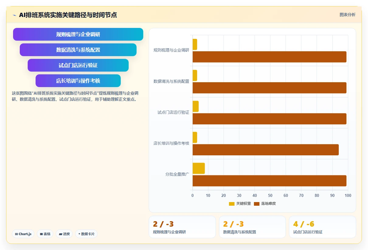368x250 pixels.
Task: Select the 试点门店运行验证 funnel stage
Action: pyautogui.click(x=78, y=65)
